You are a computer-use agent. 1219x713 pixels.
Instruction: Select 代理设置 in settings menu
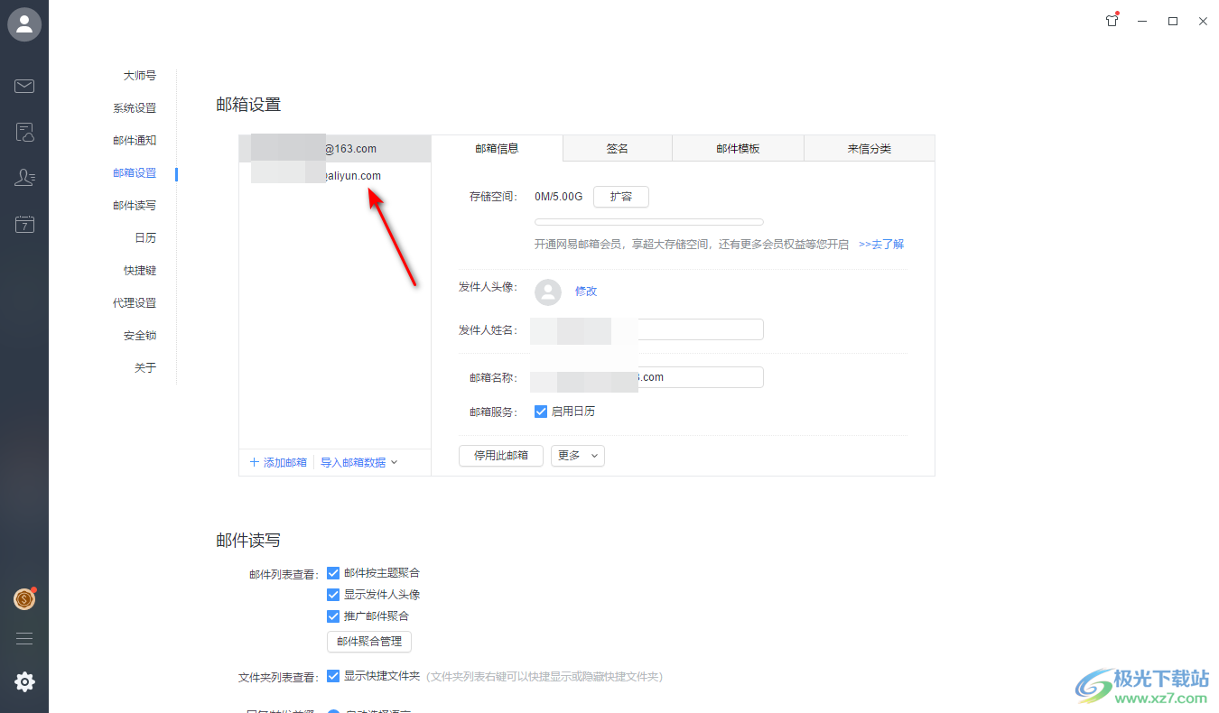[135, 303]
